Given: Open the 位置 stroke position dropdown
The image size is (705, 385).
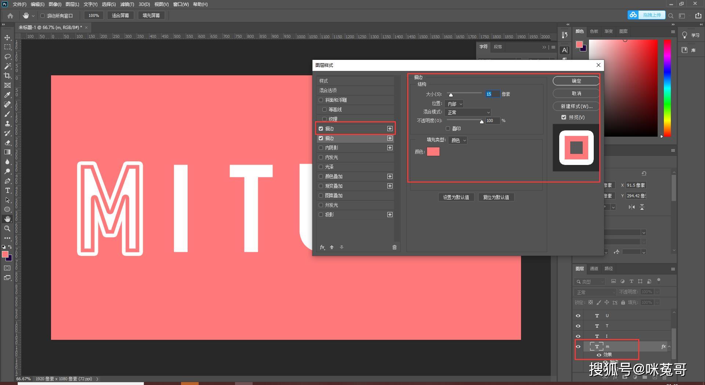Looking at the screenshot, I should tap(454, 104).
